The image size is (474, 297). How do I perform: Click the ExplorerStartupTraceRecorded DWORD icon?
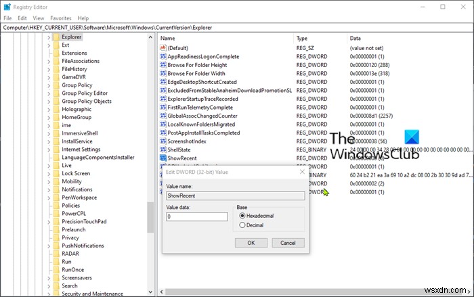pos(163,99)
